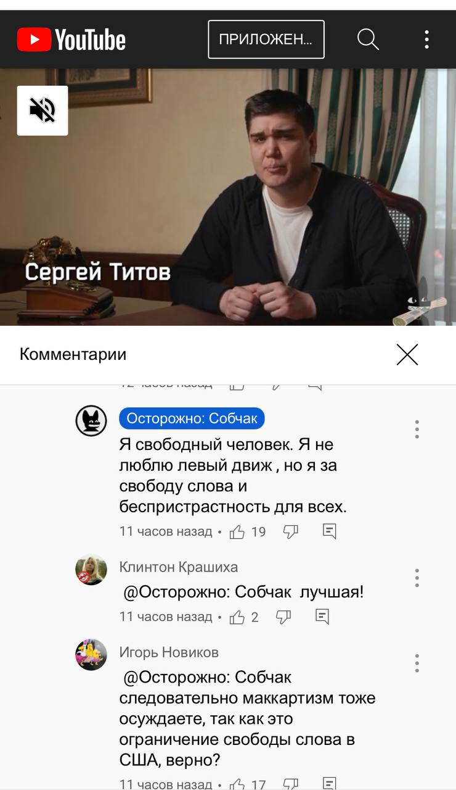Open Клинтон Крашиха's profile name

coord(179,567)
